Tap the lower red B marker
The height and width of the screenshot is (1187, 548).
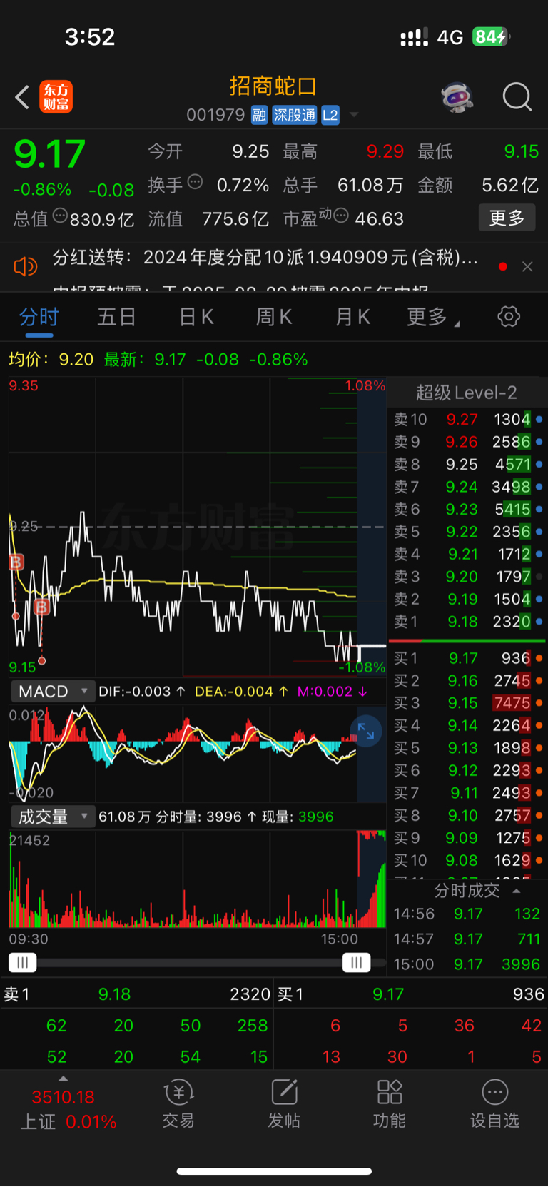click(x=41, y=607)
